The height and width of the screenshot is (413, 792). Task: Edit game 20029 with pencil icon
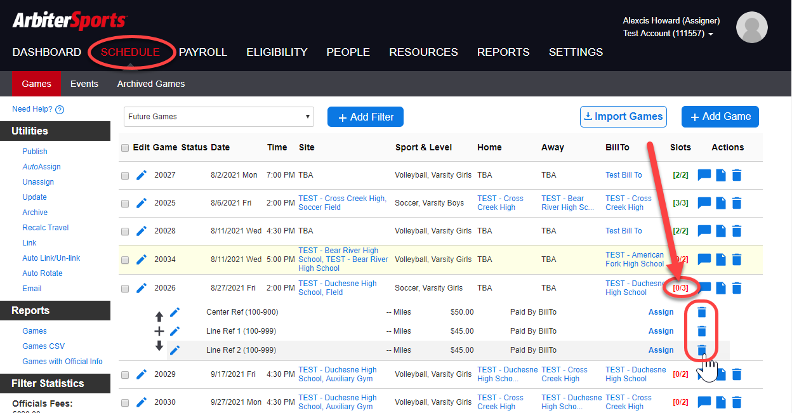tap(142, 374)
